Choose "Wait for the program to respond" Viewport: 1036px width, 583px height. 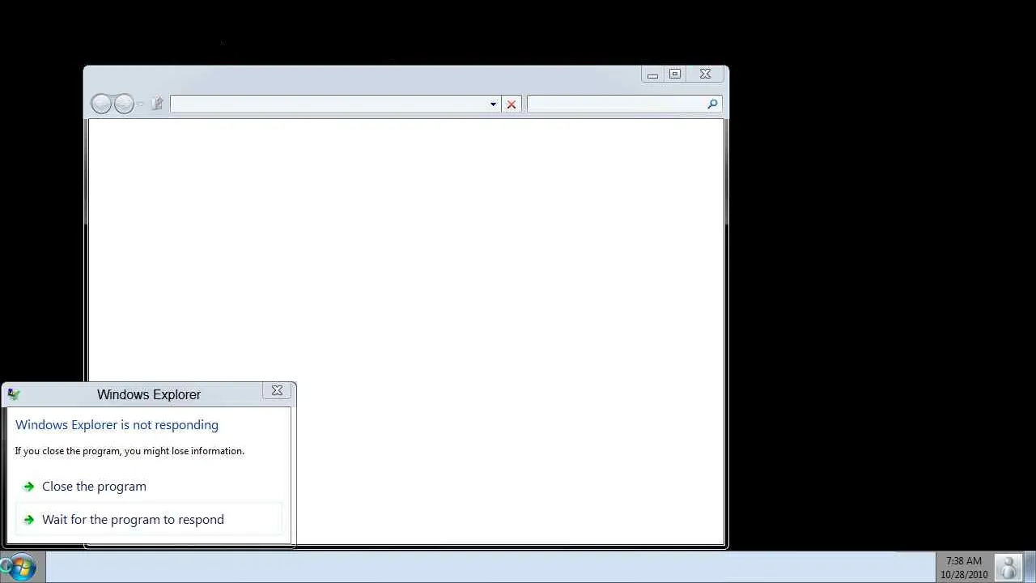(149, 520)
